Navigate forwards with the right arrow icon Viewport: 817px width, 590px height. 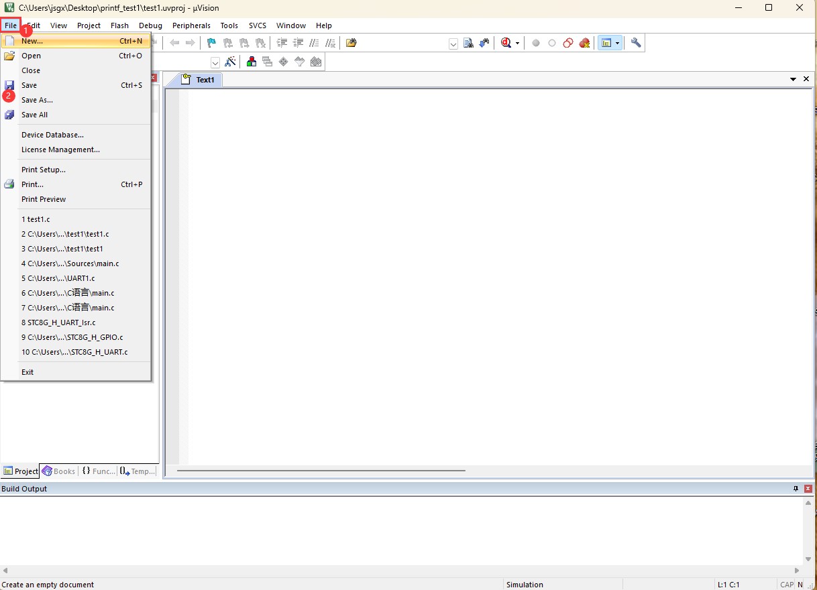point(190,43)
